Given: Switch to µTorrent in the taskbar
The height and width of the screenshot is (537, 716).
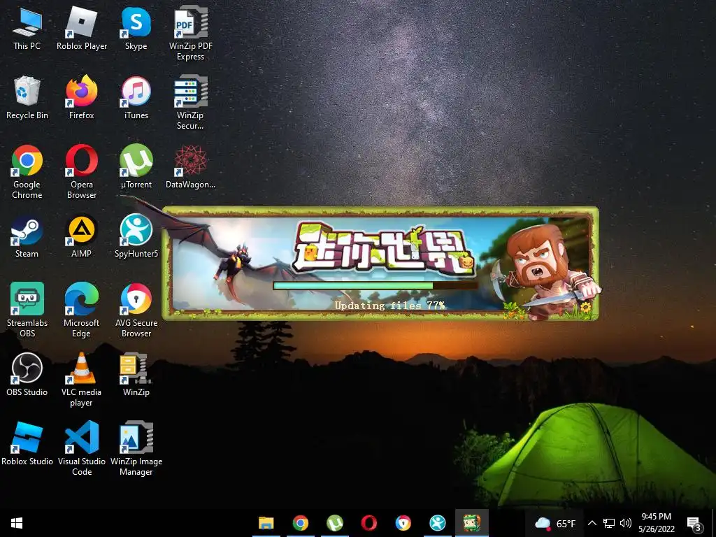Looking at the screenshot, I should [335, 523].
